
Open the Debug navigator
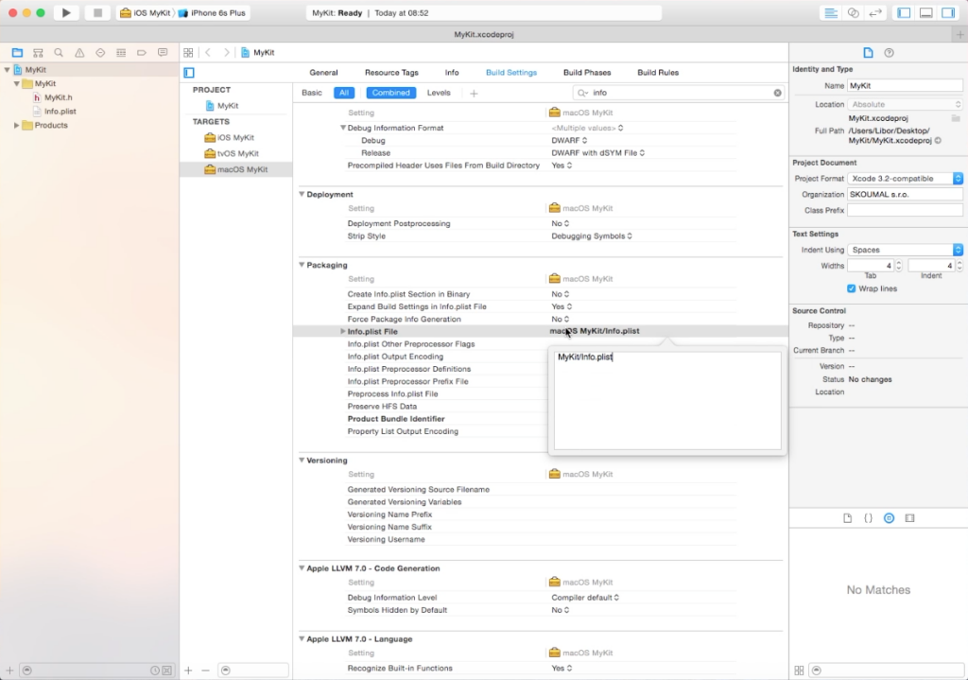coord(121,53)
